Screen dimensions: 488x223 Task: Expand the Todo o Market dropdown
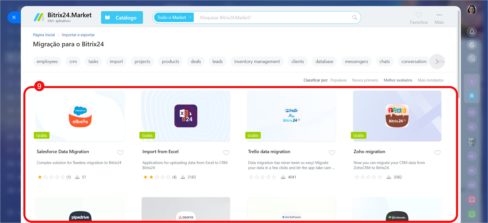coord(174,17)
